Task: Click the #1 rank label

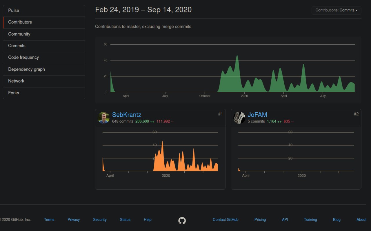Action: click(x=220, y=114)
